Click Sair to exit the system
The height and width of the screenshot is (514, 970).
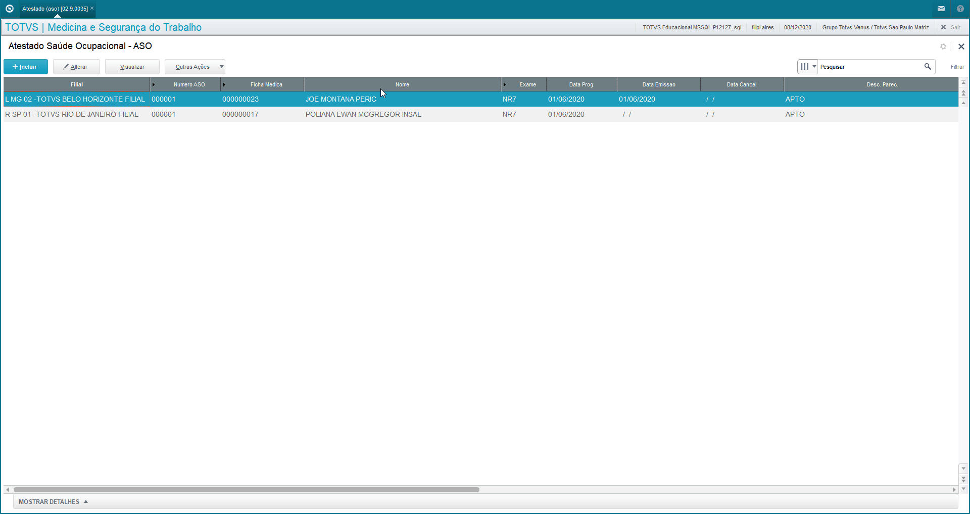(x=951, y=27)
